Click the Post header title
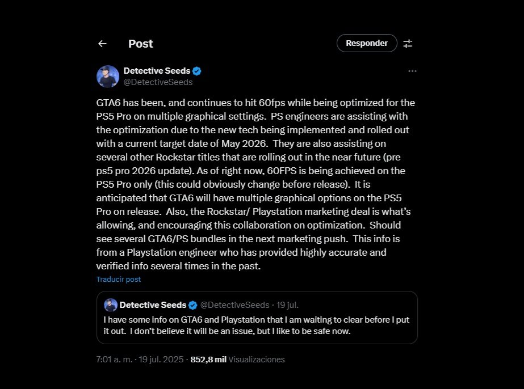The height and width of the screenshot is (389, 524). pos(140,44)
